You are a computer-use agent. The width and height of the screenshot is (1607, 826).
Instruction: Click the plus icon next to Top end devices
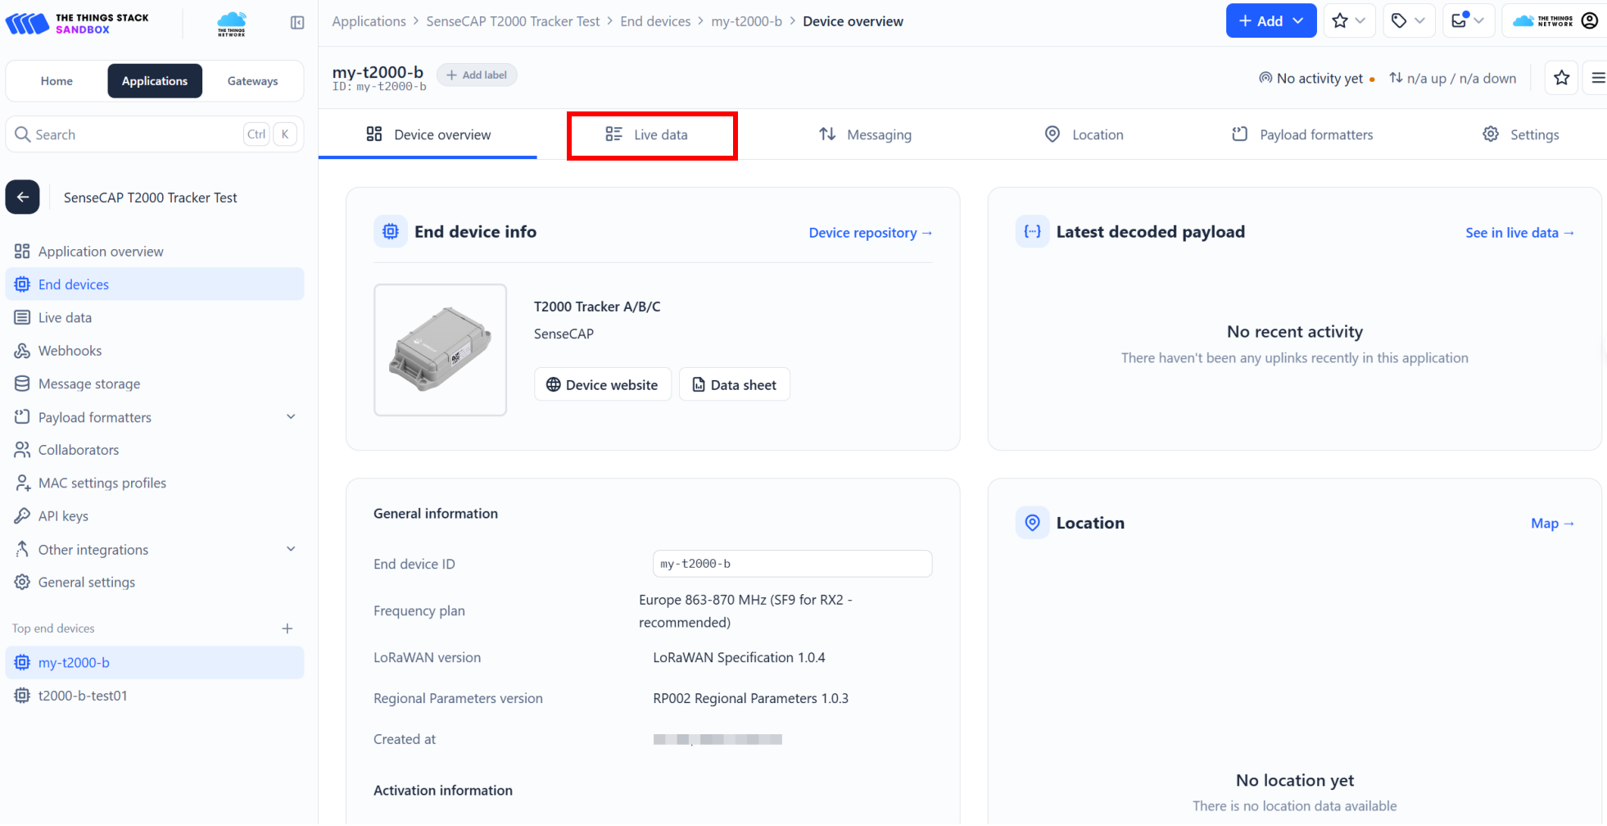(287, 629)
